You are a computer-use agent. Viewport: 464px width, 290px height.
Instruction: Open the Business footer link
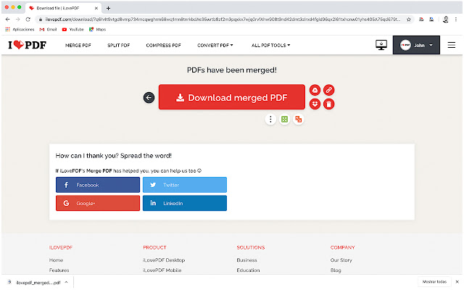pyautogui.click(x=246, y=260)
